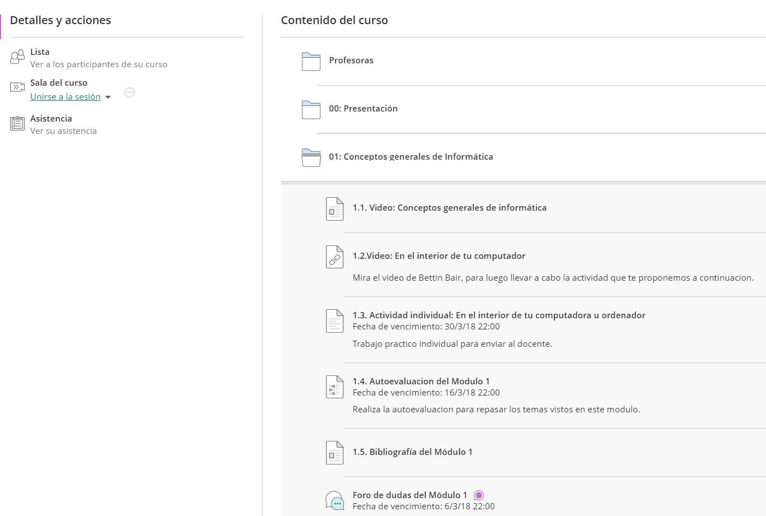Open 1.4. Autoevaluacion del Modulo 1
Viewport: 766px width, 516px height.
coord(421,381)
